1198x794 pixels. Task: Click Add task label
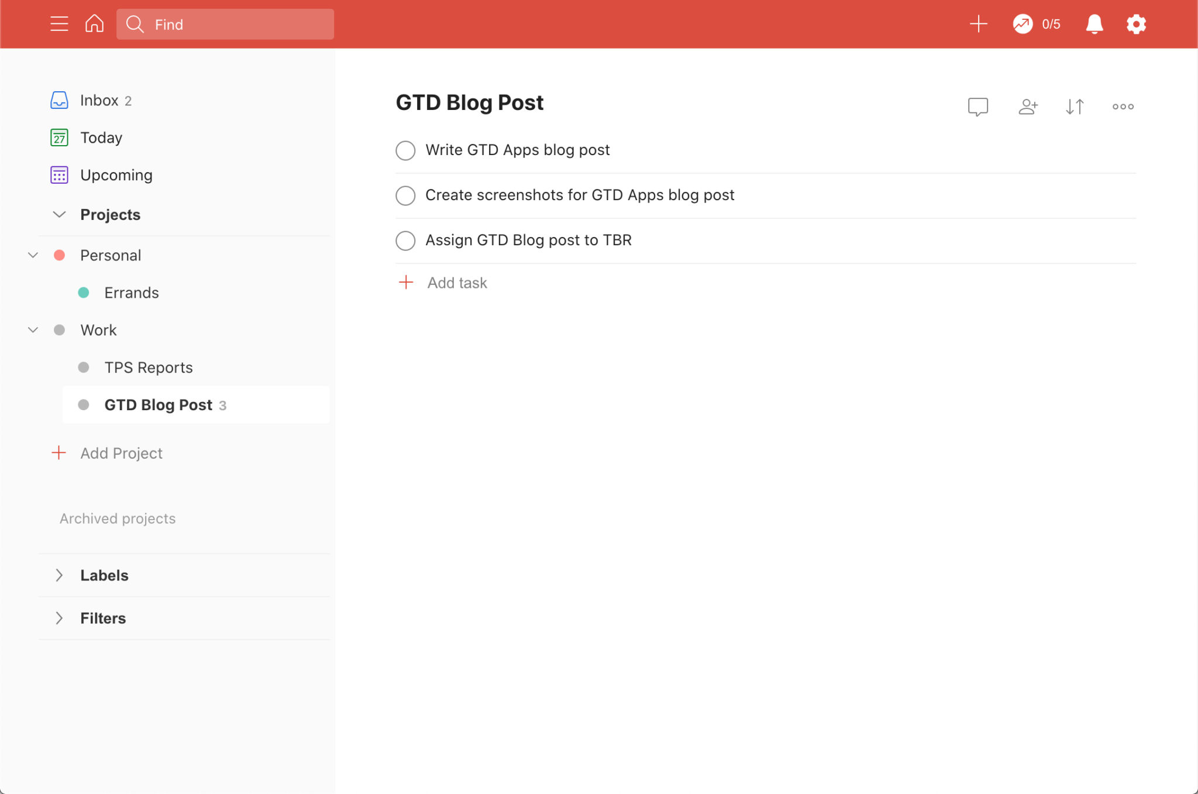pyautogui.click(x=457, y=283)
